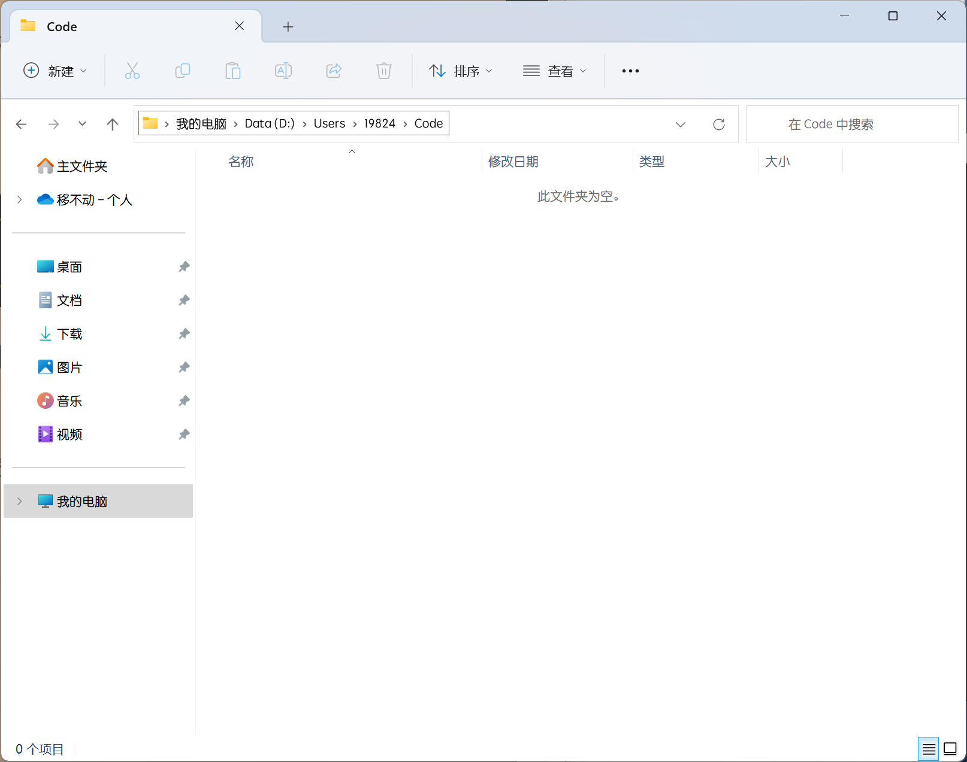Close the File Explorer window
The width and height of the screenshot is (967, 762).
click(x=941, y=16)
